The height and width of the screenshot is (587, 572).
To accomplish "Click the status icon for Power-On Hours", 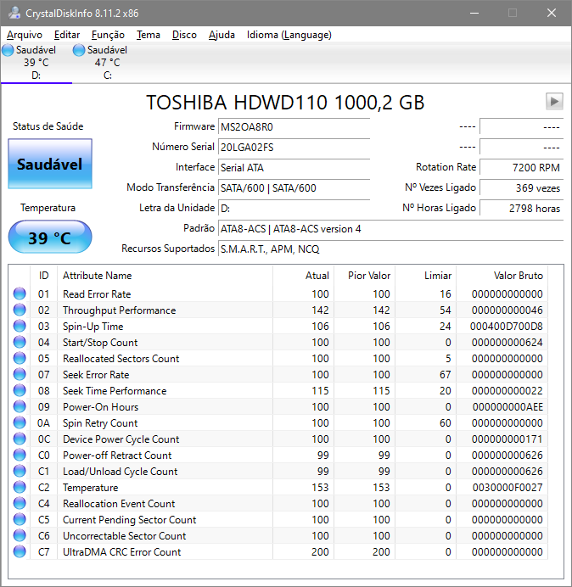I will pyautogui.click(x=20, y=406).
